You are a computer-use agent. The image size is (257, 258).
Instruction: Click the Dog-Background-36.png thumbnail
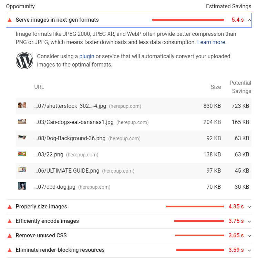click(x=22, y=137)
